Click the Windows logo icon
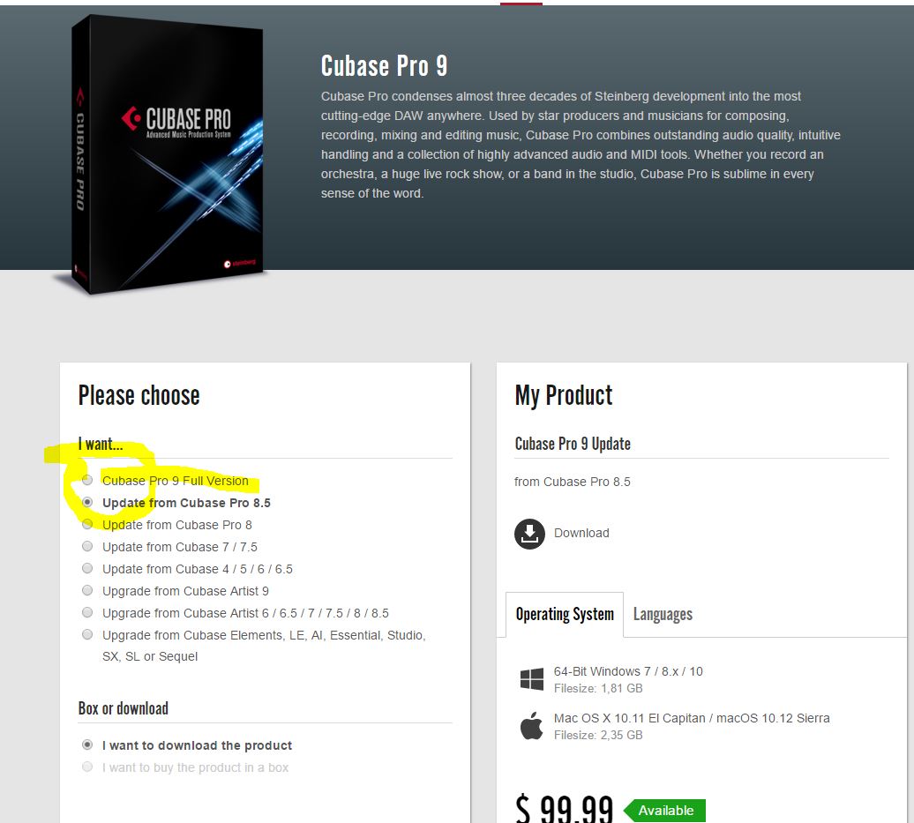The width and height of the screenshot is (914, 823). click(x=532, y=679)
